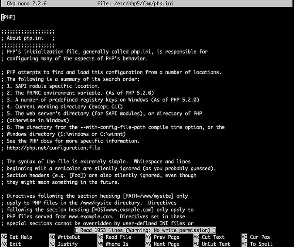Select the Cur Pos shortcut
The height and width of the screenshot is (247, 294).
tap(260, 237)
